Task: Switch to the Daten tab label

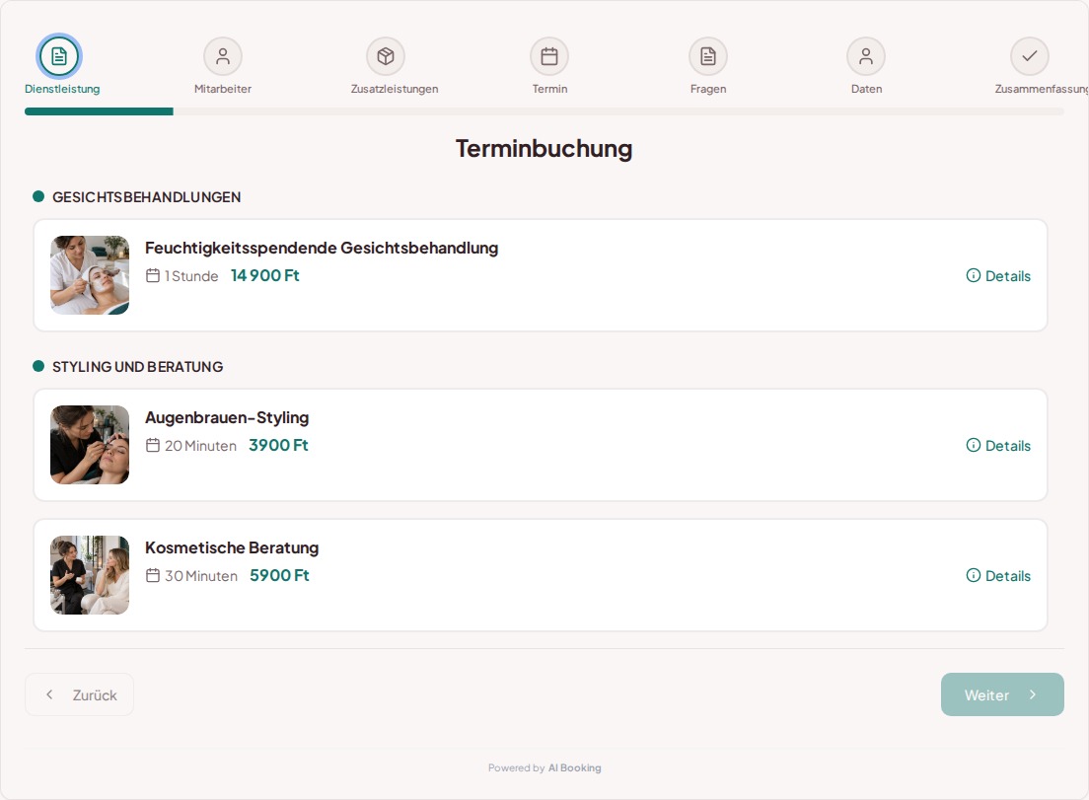Action: 867,89
